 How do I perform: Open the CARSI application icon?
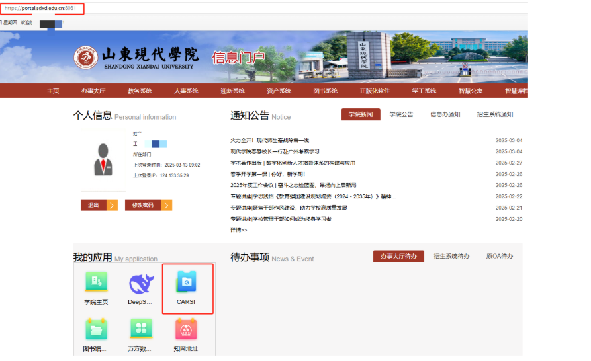[186, 283]
